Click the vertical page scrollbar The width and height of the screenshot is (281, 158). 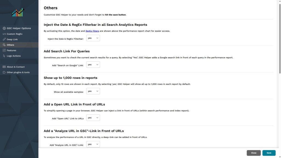(280, 38)
